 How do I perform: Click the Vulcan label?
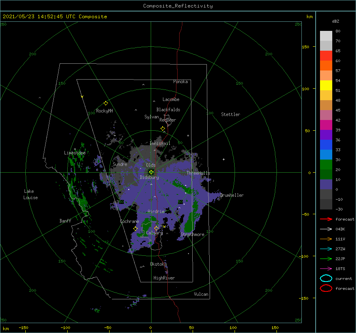201,294
